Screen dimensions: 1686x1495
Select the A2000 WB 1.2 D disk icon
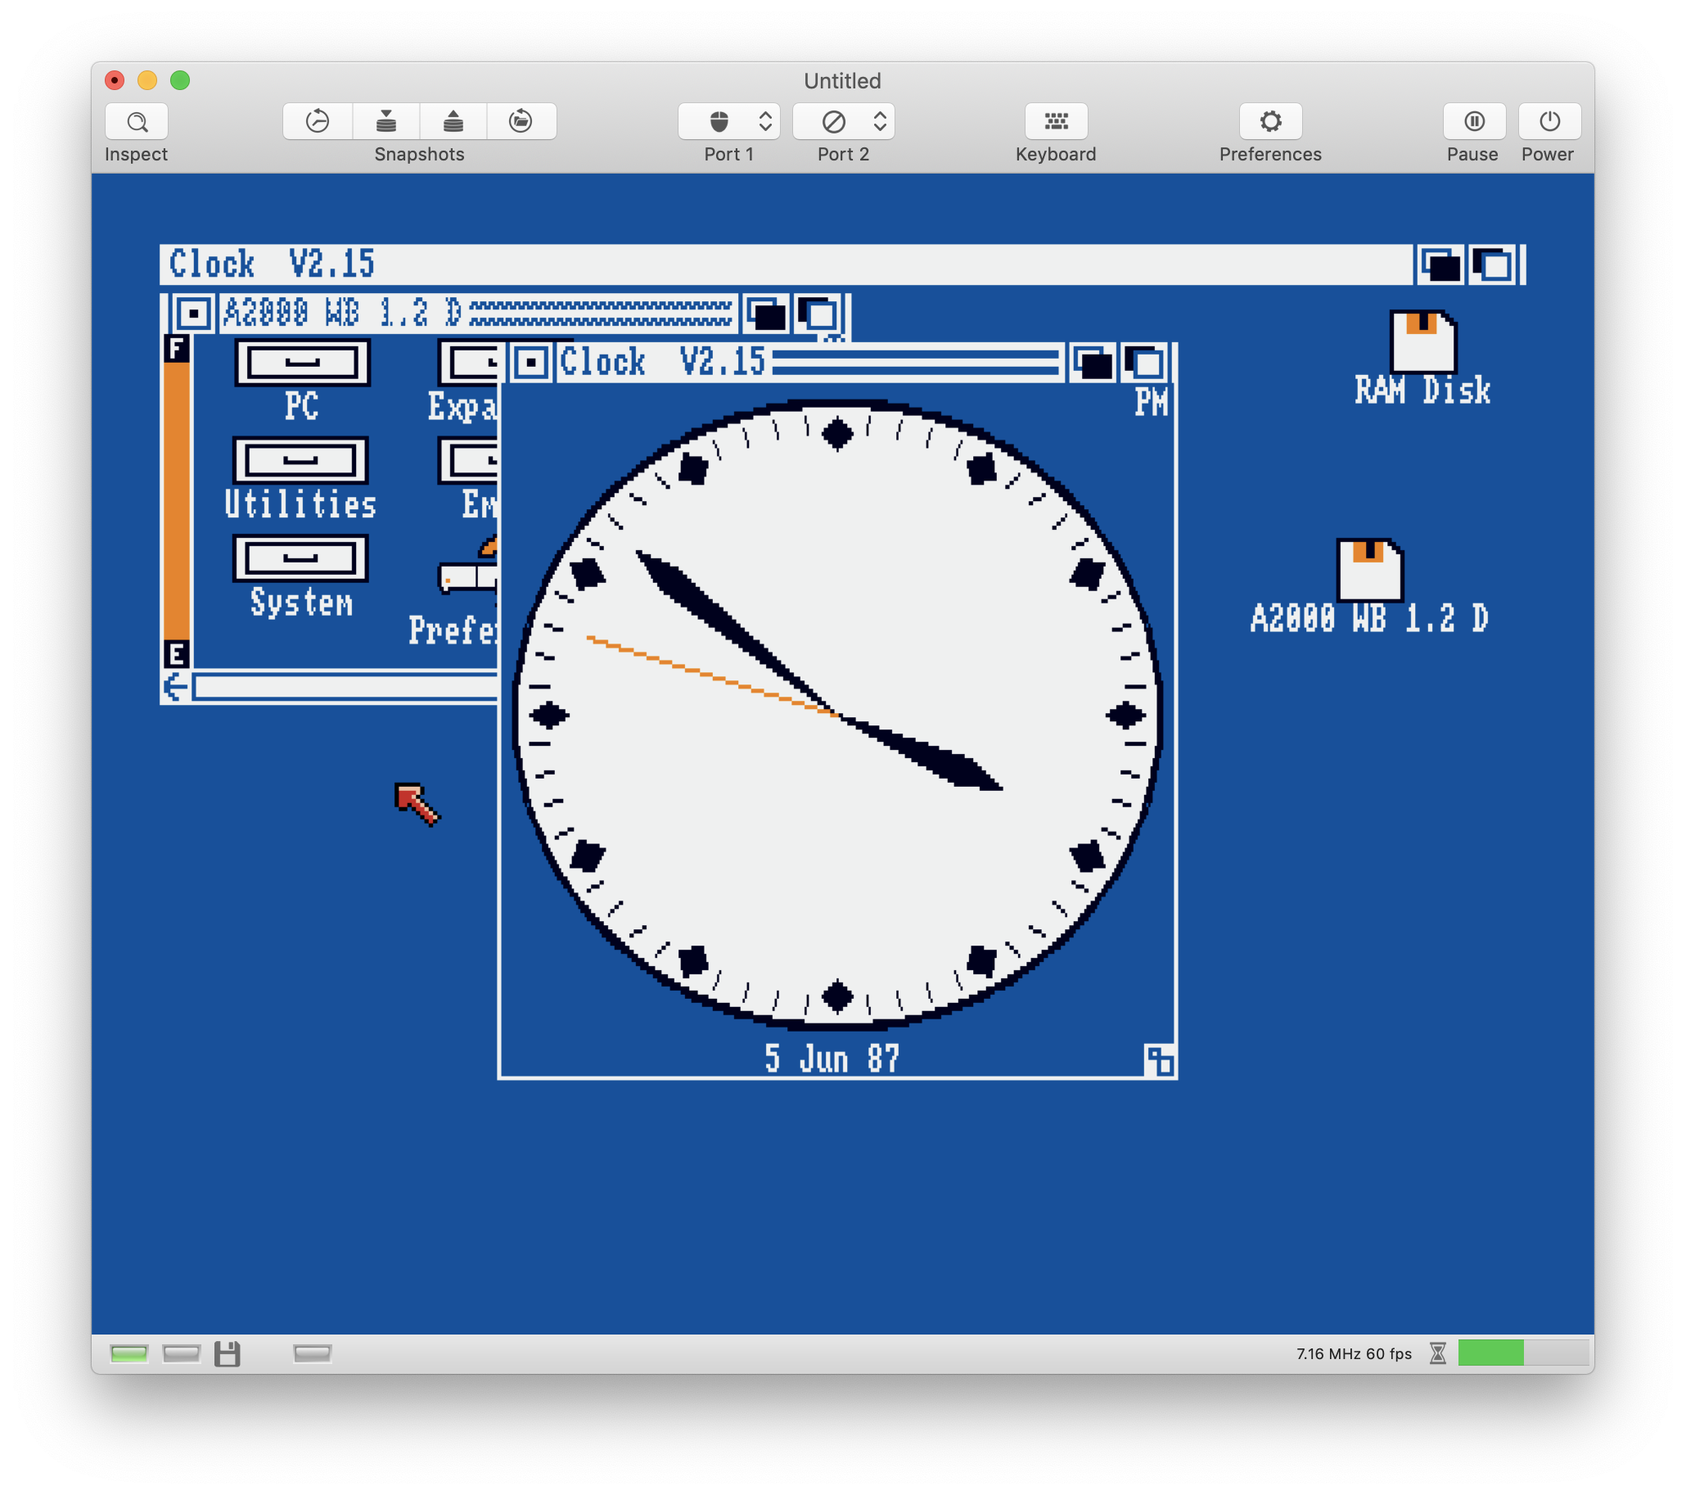1369,570
